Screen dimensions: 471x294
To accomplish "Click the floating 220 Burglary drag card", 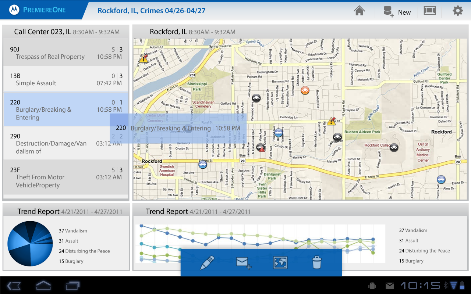I will [178, 128].
